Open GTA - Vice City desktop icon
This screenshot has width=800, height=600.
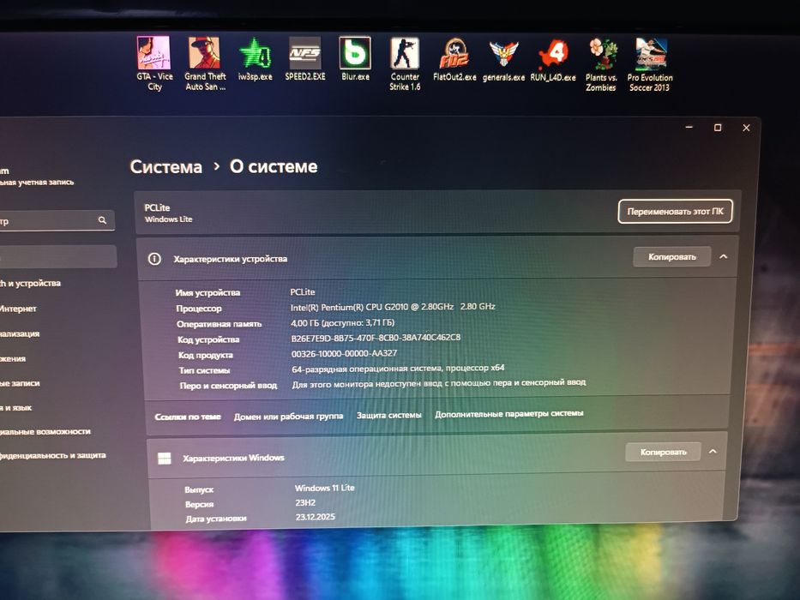click(154, 63)
